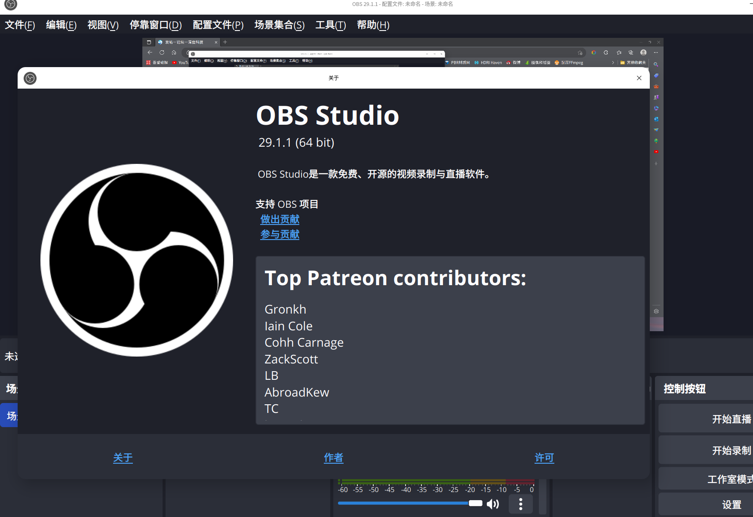Toggle 工作室模式 button

pos(706,479)
